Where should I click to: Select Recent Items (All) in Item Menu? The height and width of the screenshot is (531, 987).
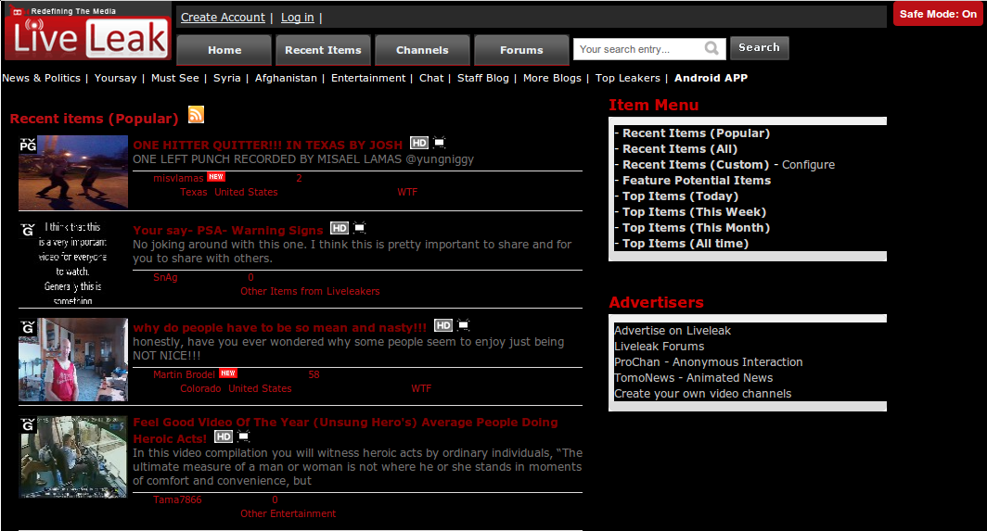[680, 148]
